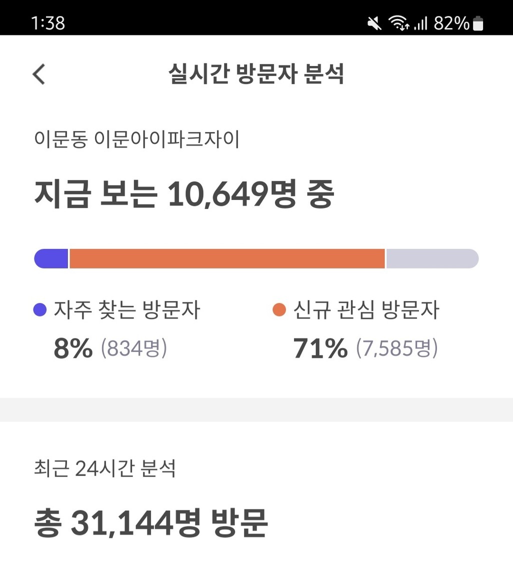513x571 pixels.
Task: Tap the orange segment of visitor bar
Action: click(227, 258)
